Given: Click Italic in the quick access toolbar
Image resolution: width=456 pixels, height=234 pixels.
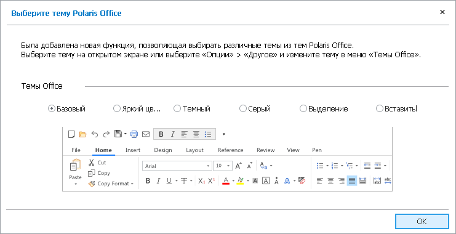Looking at the screenshot, I should point(172,134).
